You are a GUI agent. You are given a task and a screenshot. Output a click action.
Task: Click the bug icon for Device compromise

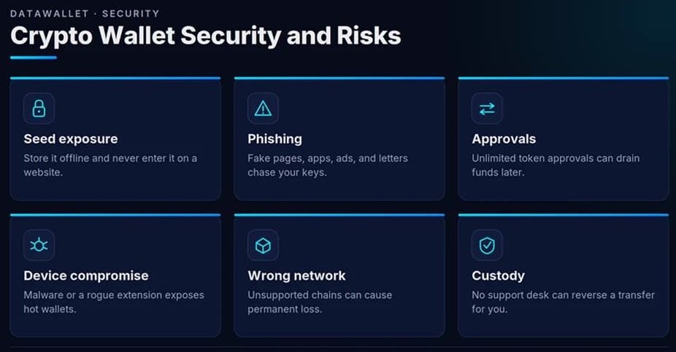point(39,246)
